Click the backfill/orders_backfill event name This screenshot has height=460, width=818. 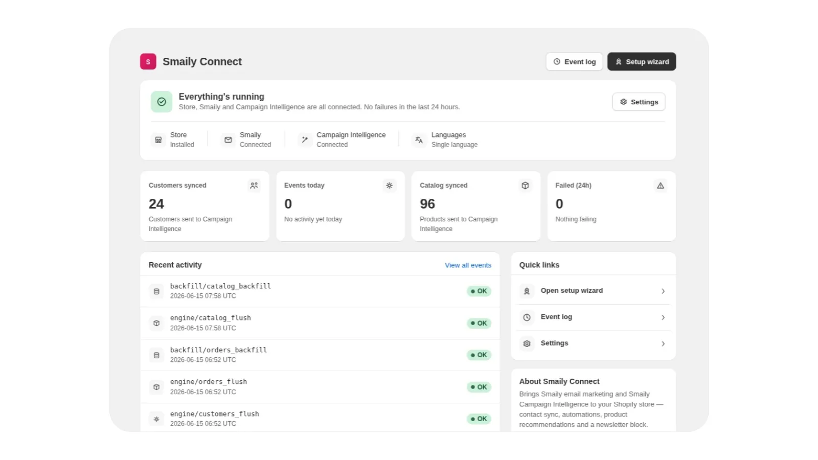(x=218, y=350)
